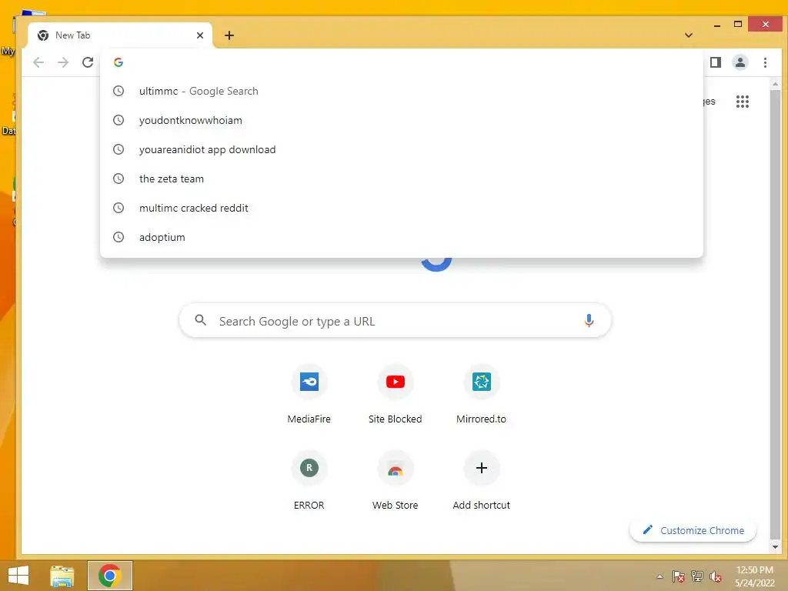Image resolution: width=788 pixels, height=591 pixels.
Task: Toggle the Chrome side panel icon
Action: [x=715, y=62]
